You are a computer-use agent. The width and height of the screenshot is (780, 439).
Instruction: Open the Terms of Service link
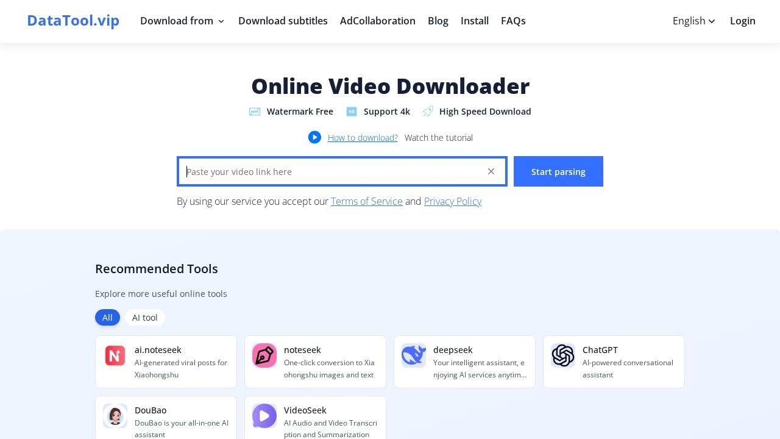click(x=367, y=201)
